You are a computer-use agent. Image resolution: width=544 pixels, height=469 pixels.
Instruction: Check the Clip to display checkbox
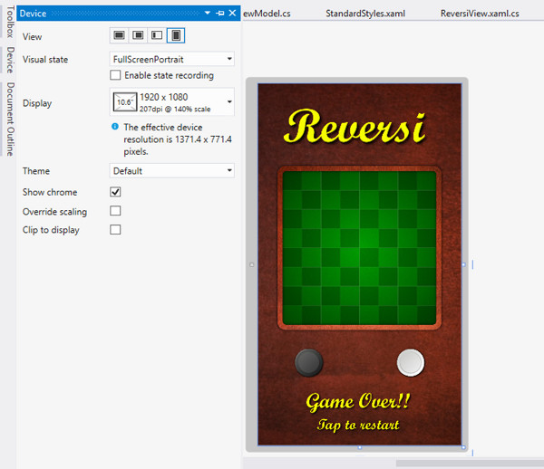(x=115, y=229)
